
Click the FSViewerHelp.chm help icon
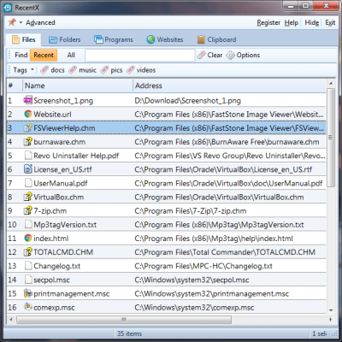click(28, 128)
